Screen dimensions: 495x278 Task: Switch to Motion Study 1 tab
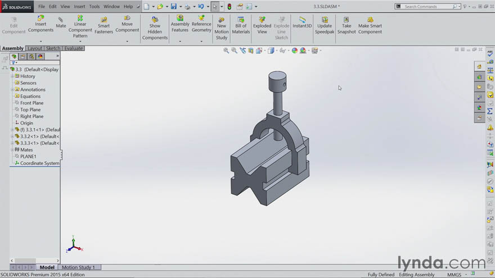pyautogui.click(x=78, y=267)
